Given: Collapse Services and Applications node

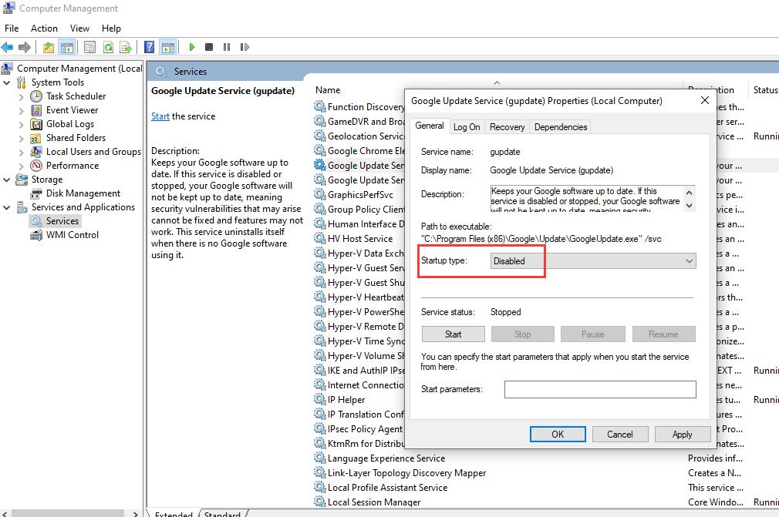Looking at the screenshot, I should [6, 207].
